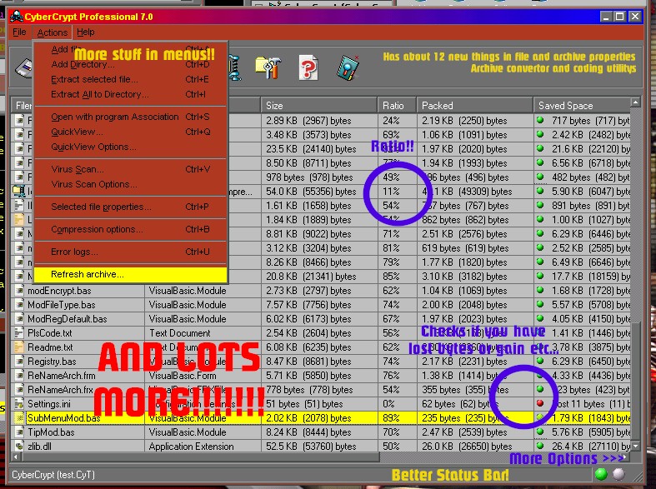Open the File menu
The width and height of the screenshot is (656, 489).
(19, 32)
